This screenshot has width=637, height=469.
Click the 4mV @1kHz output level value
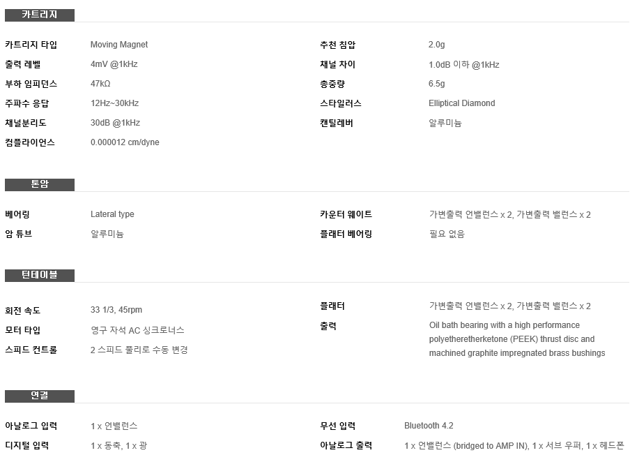pyautogui.click(x=114, y=64)
